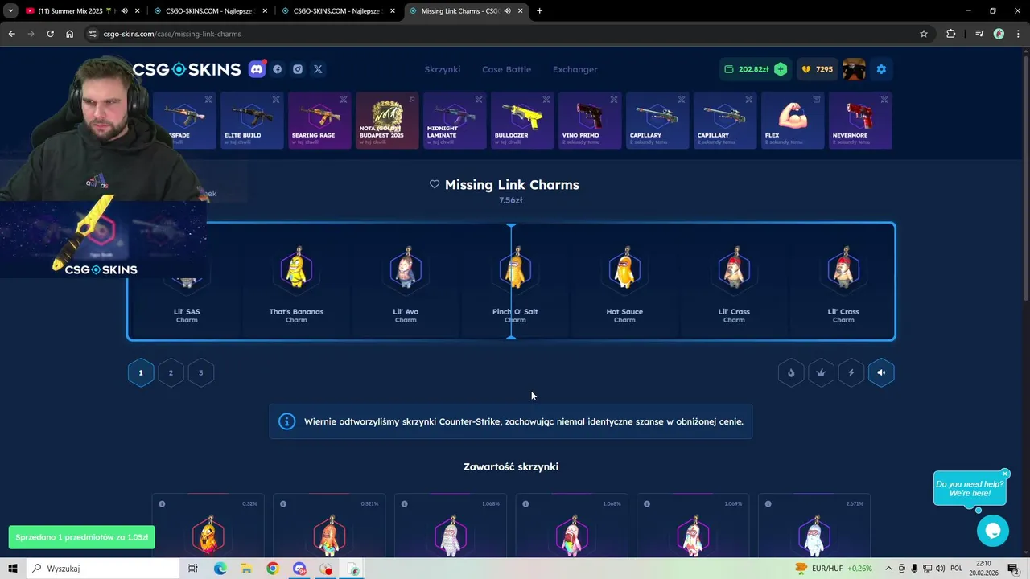Open the X (Twitter) social icon
Image resolution: width=1030 pixels, height=579 pixels.
[x=318, y=69]
